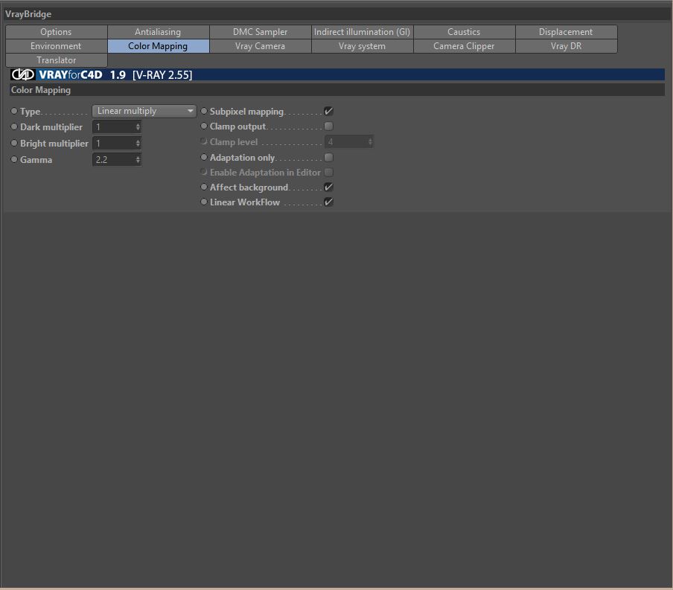Enable the Clamp output checkbox
This screenshot has width=673, height=590.
(x=329, y=126)
